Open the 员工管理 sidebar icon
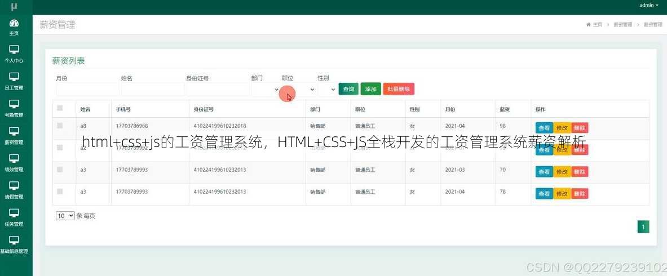667x276 pixels. [14, 77]
